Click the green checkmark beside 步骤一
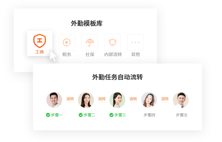Image resolution: width=222 pixels, height=142 pixels. pos(48,115)
